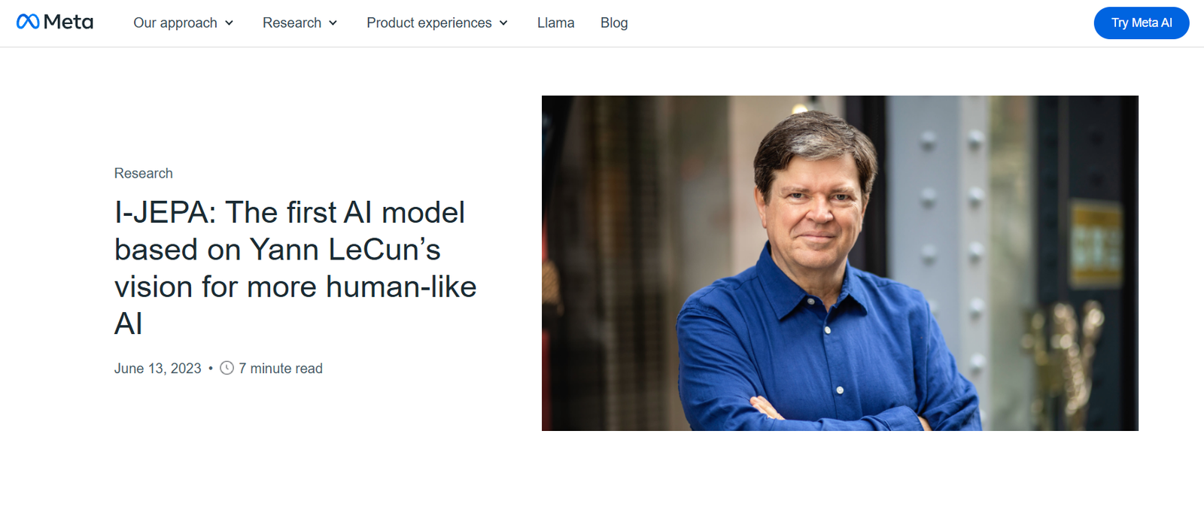This screenshot has height=519, width=1204.
Task: Open the Blog link
Action: (x=614, y=23)
